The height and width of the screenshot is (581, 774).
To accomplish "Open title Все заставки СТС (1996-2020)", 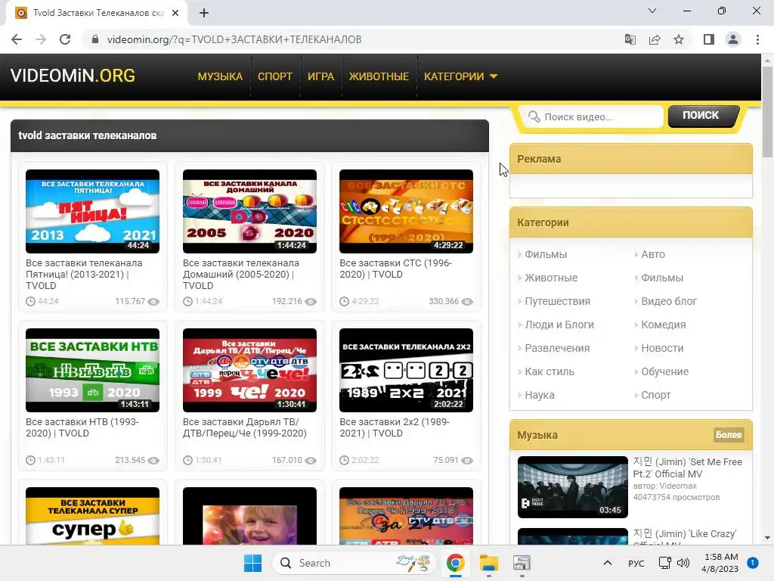I will click(x=396, y=269).
